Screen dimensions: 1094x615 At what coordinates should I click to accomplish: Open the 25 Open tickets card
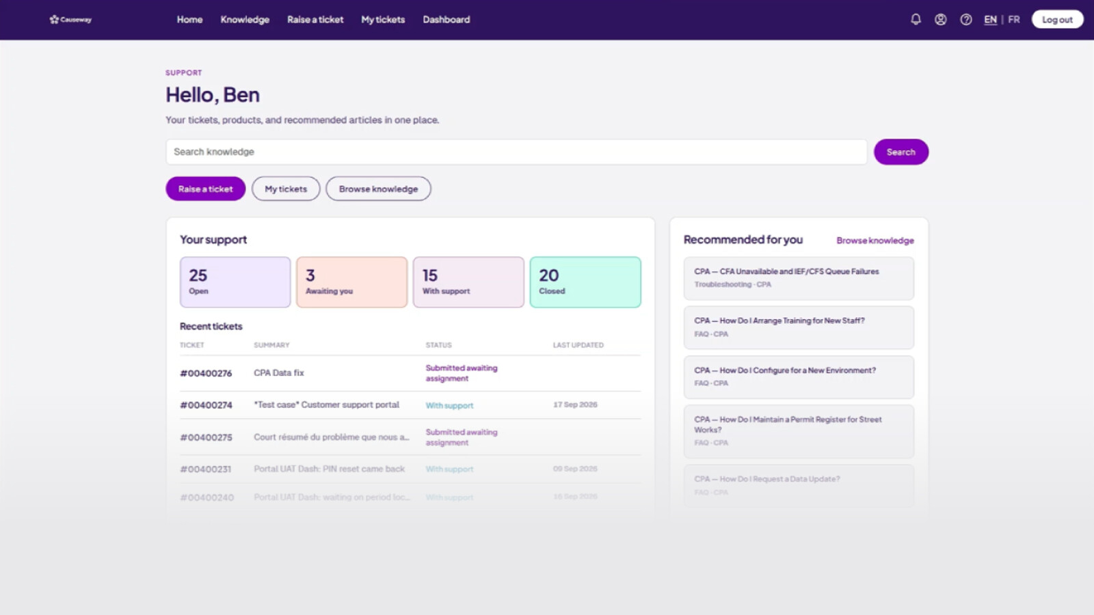[x=235, y=282]
